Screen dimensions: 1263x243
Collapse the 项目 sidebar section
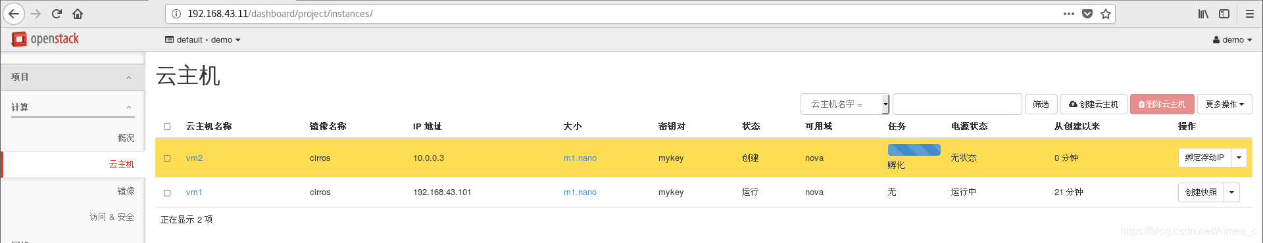pyautogui.click(x=72, y=77)
